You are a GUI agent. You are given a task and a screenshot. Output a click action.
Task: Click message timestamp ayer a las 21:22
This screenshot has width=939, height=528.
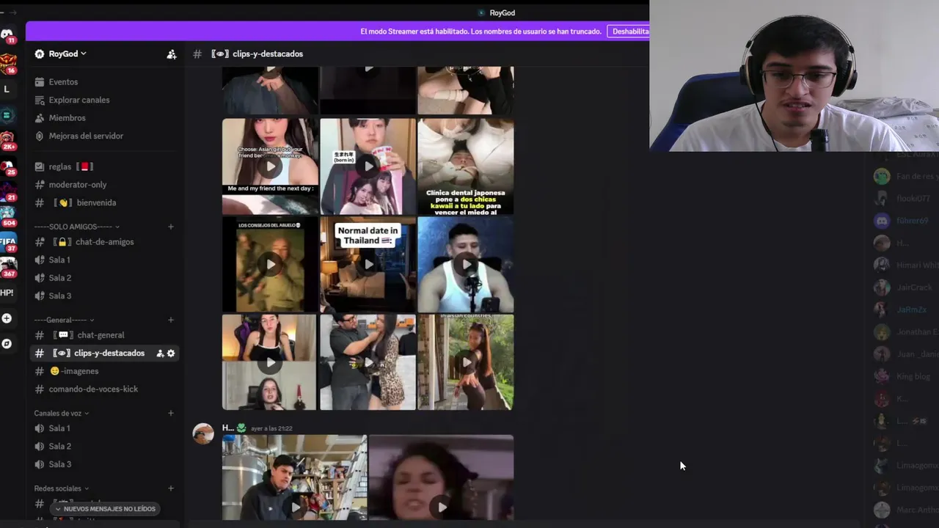point(271,428)
